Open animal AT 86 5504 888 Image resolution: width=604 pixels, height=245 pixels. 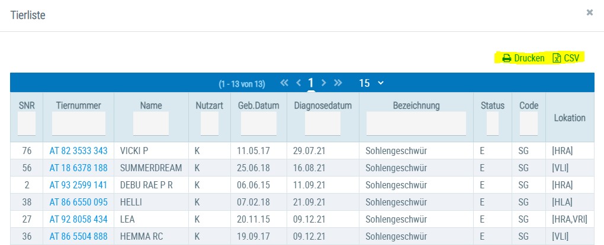79,236
